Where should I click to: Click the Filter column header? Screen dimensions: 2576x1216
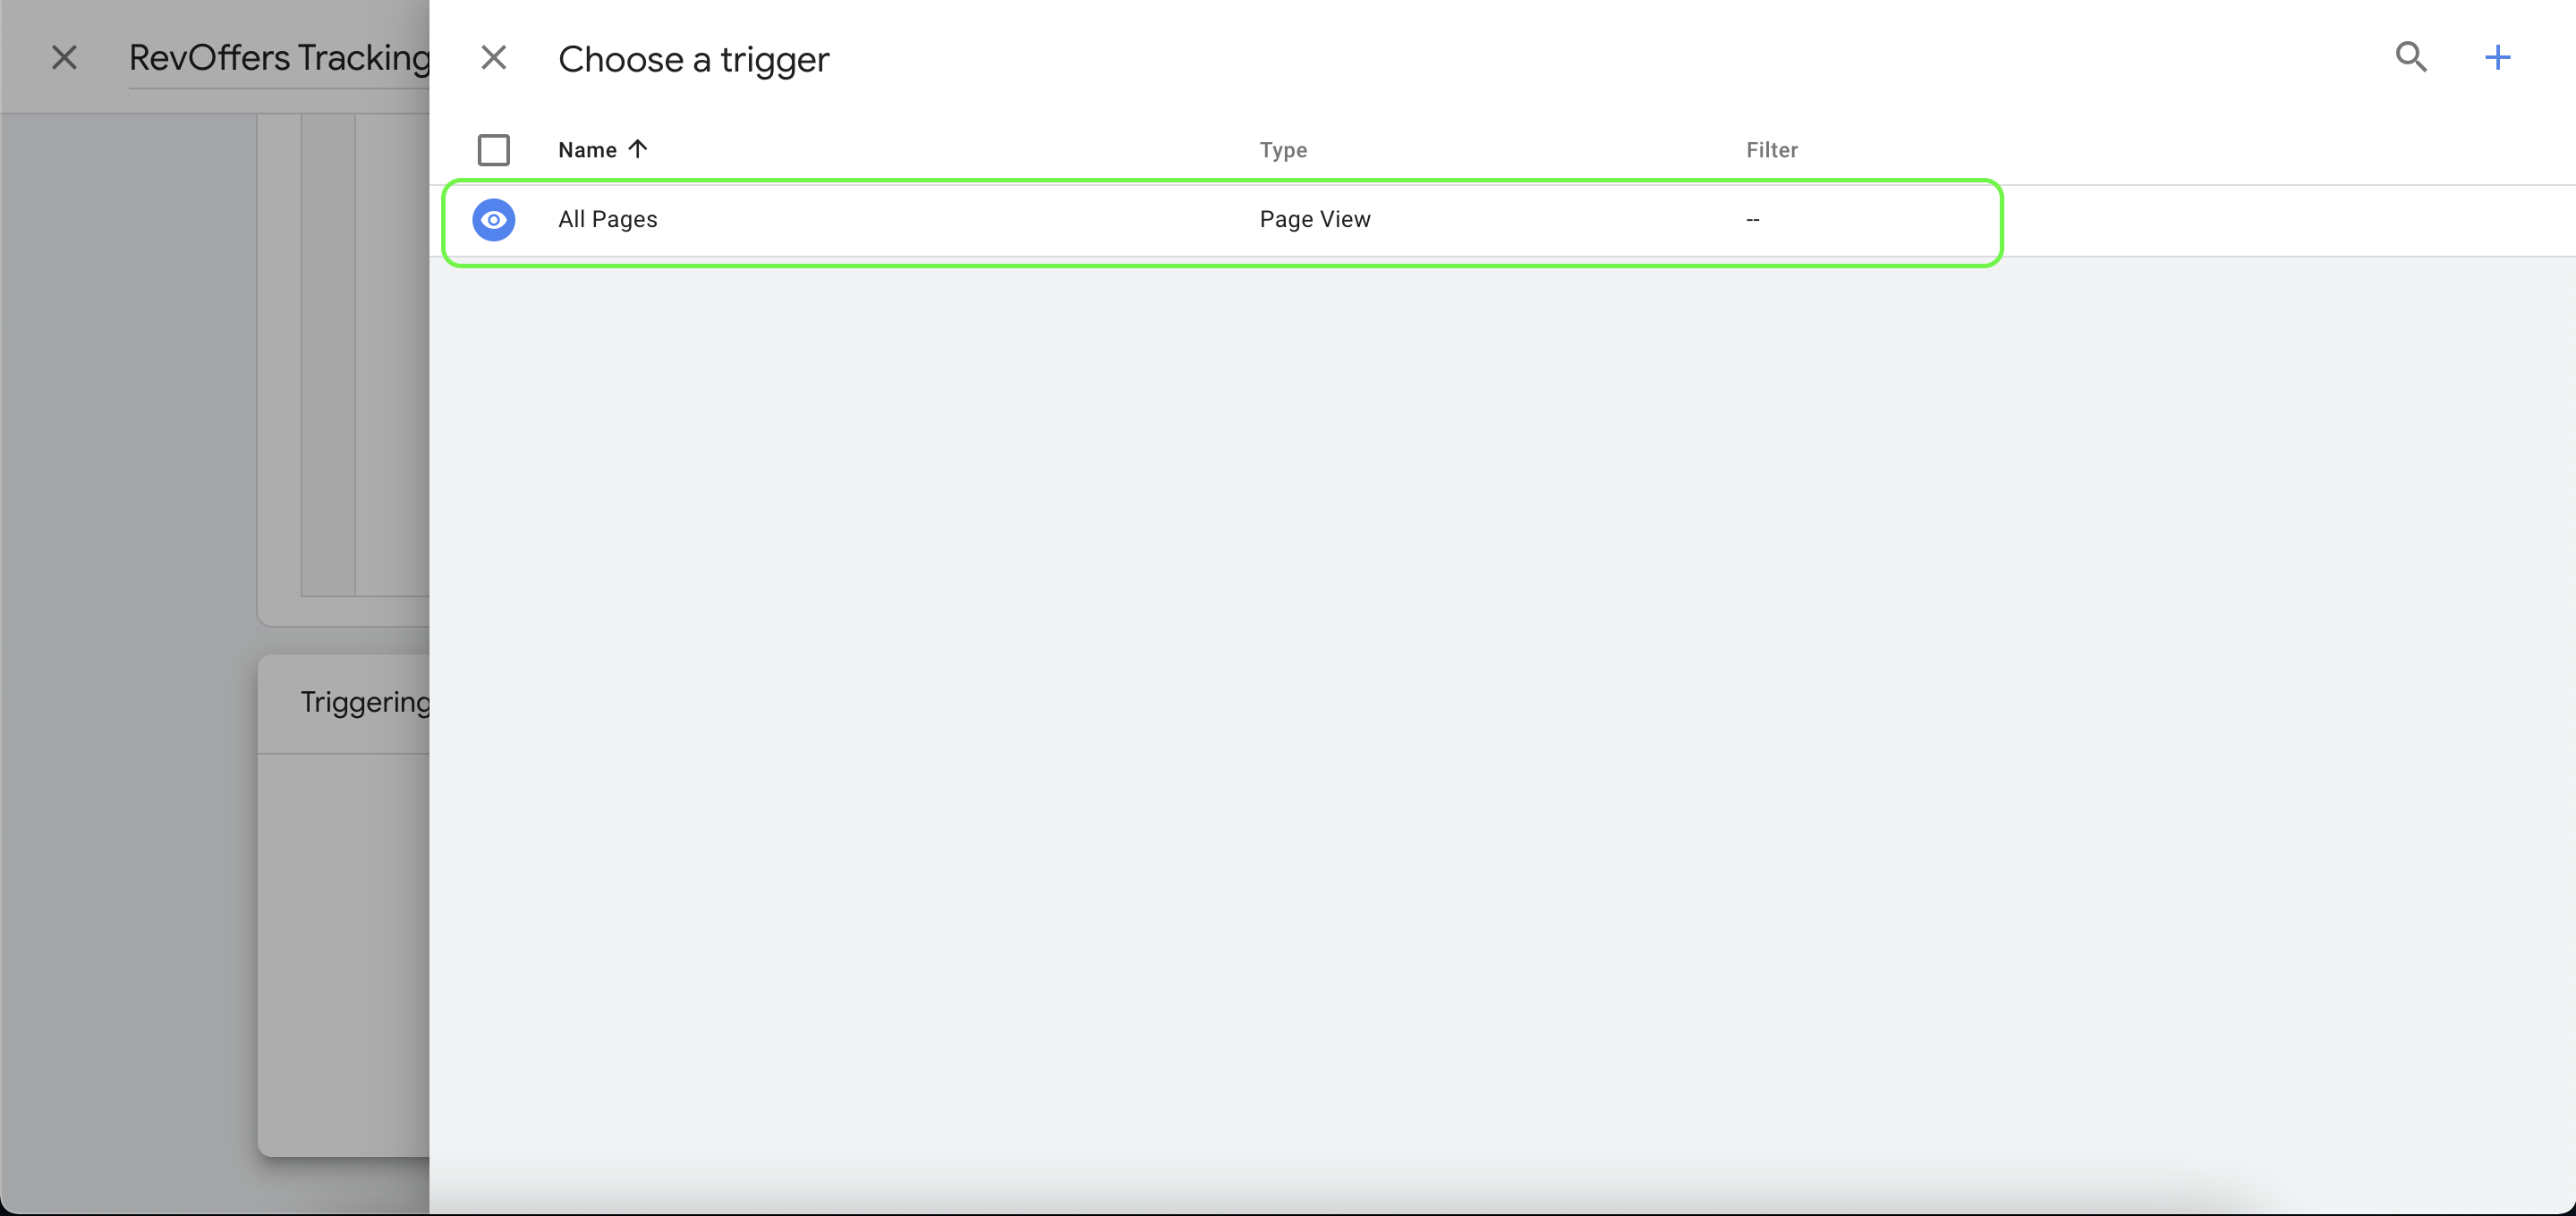point(1771,150)
